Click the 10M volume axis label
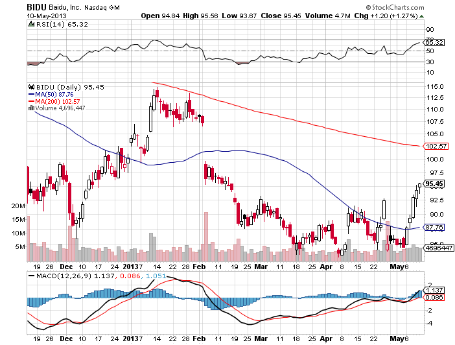 pos(18,233)
